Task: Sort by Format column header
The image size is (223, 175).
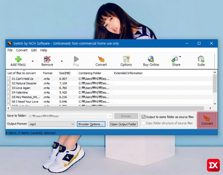Action: click(x=49, y=73)
